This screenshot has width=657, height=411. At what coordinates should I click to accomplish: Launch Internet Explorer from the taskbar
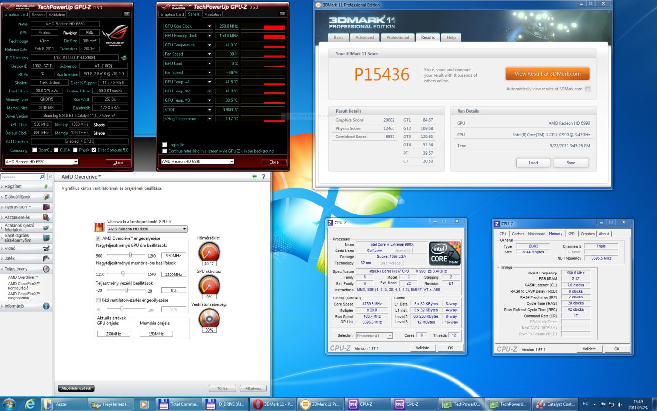(x=29, y=404)
